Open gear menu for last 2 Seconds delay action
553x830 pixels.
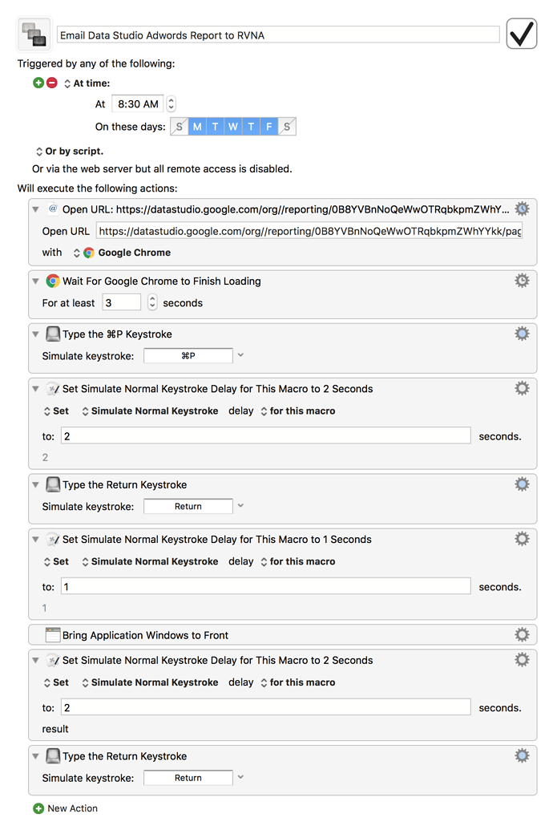[x=523, y=659]
